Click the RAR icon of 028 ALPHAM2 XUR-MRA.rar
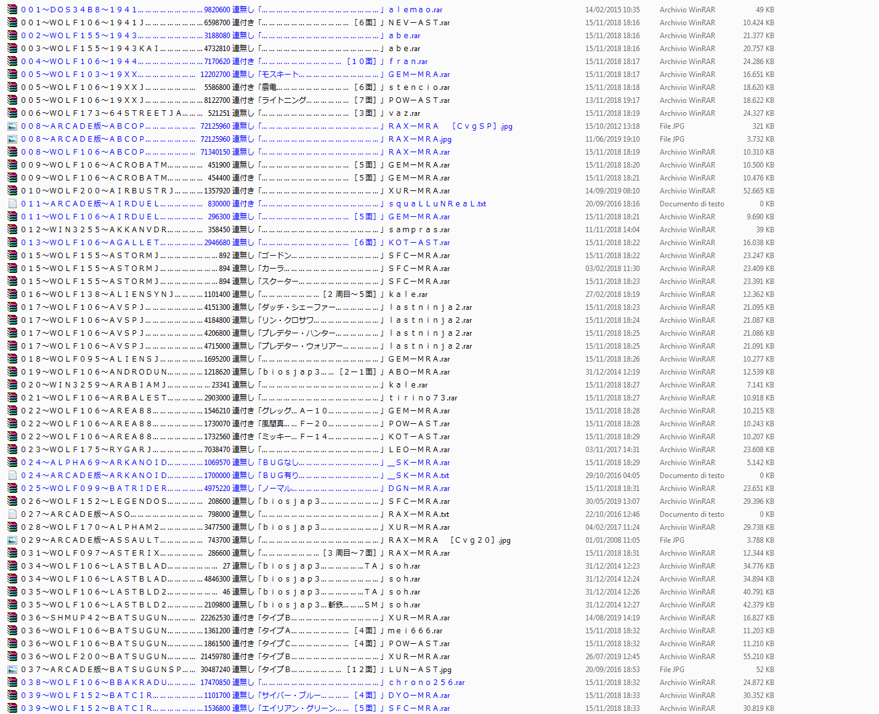 (12, 527)
